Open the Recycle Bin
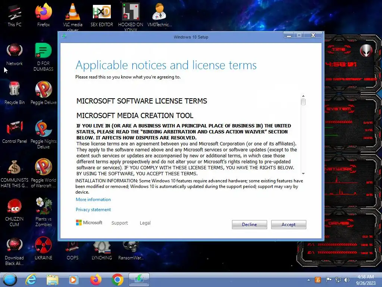Viewport: 382px width, 287px height. point(15,93)
